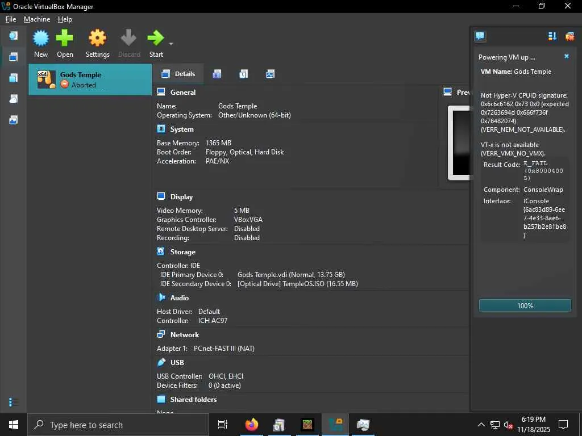Viewport: 582px width, 436px height.
Task: Click the Audio section speaker icon
Action: pyautogui.click(x=161, y=297)
